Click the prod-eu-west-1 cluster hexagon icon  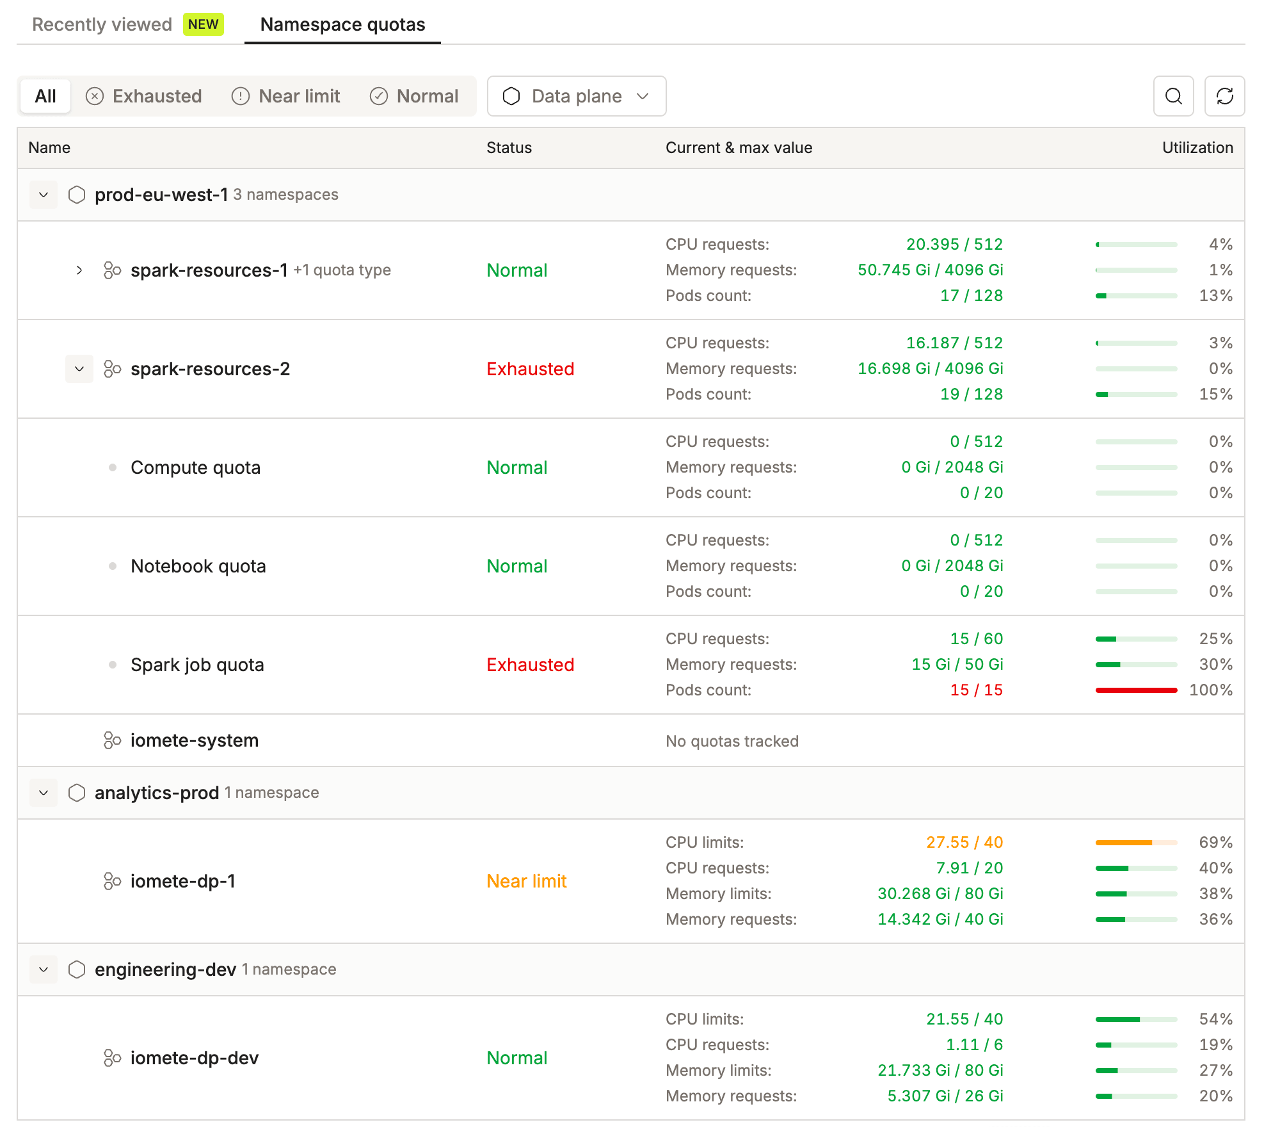[x=77, y=195]
